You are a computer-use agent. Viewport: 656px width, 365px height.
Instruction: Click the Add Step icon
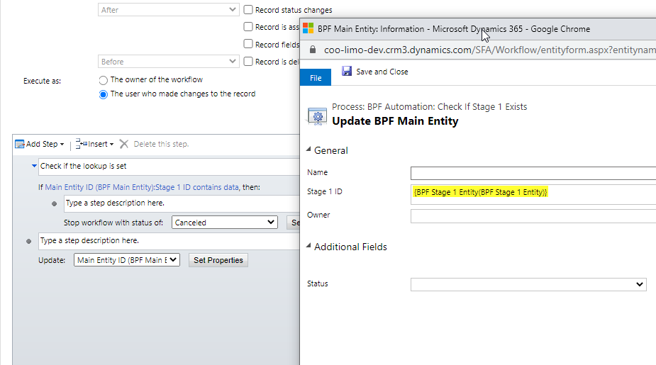[x=20, y=145]
